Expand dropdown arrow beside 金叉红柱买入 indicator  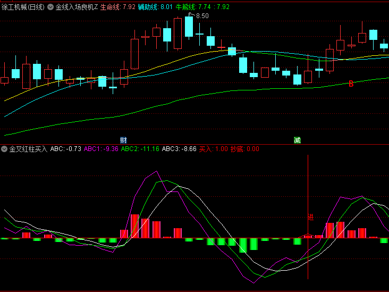pos(5,149)
